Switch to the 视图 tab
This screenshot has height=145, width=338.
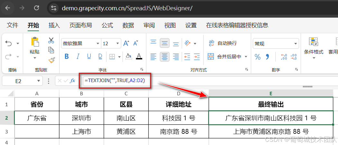click(170, 25)
